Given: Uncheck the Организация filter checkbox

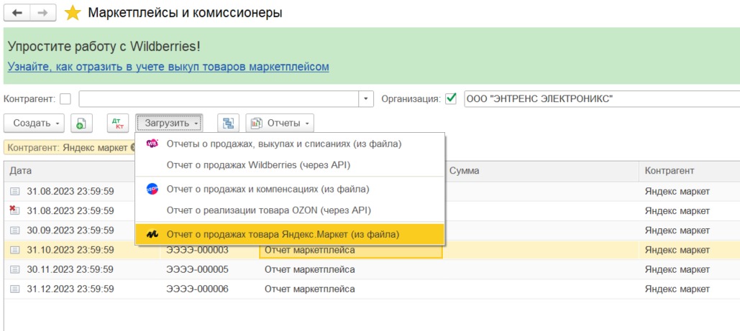Looking at the screenshot, I should (x=451, y=99).
